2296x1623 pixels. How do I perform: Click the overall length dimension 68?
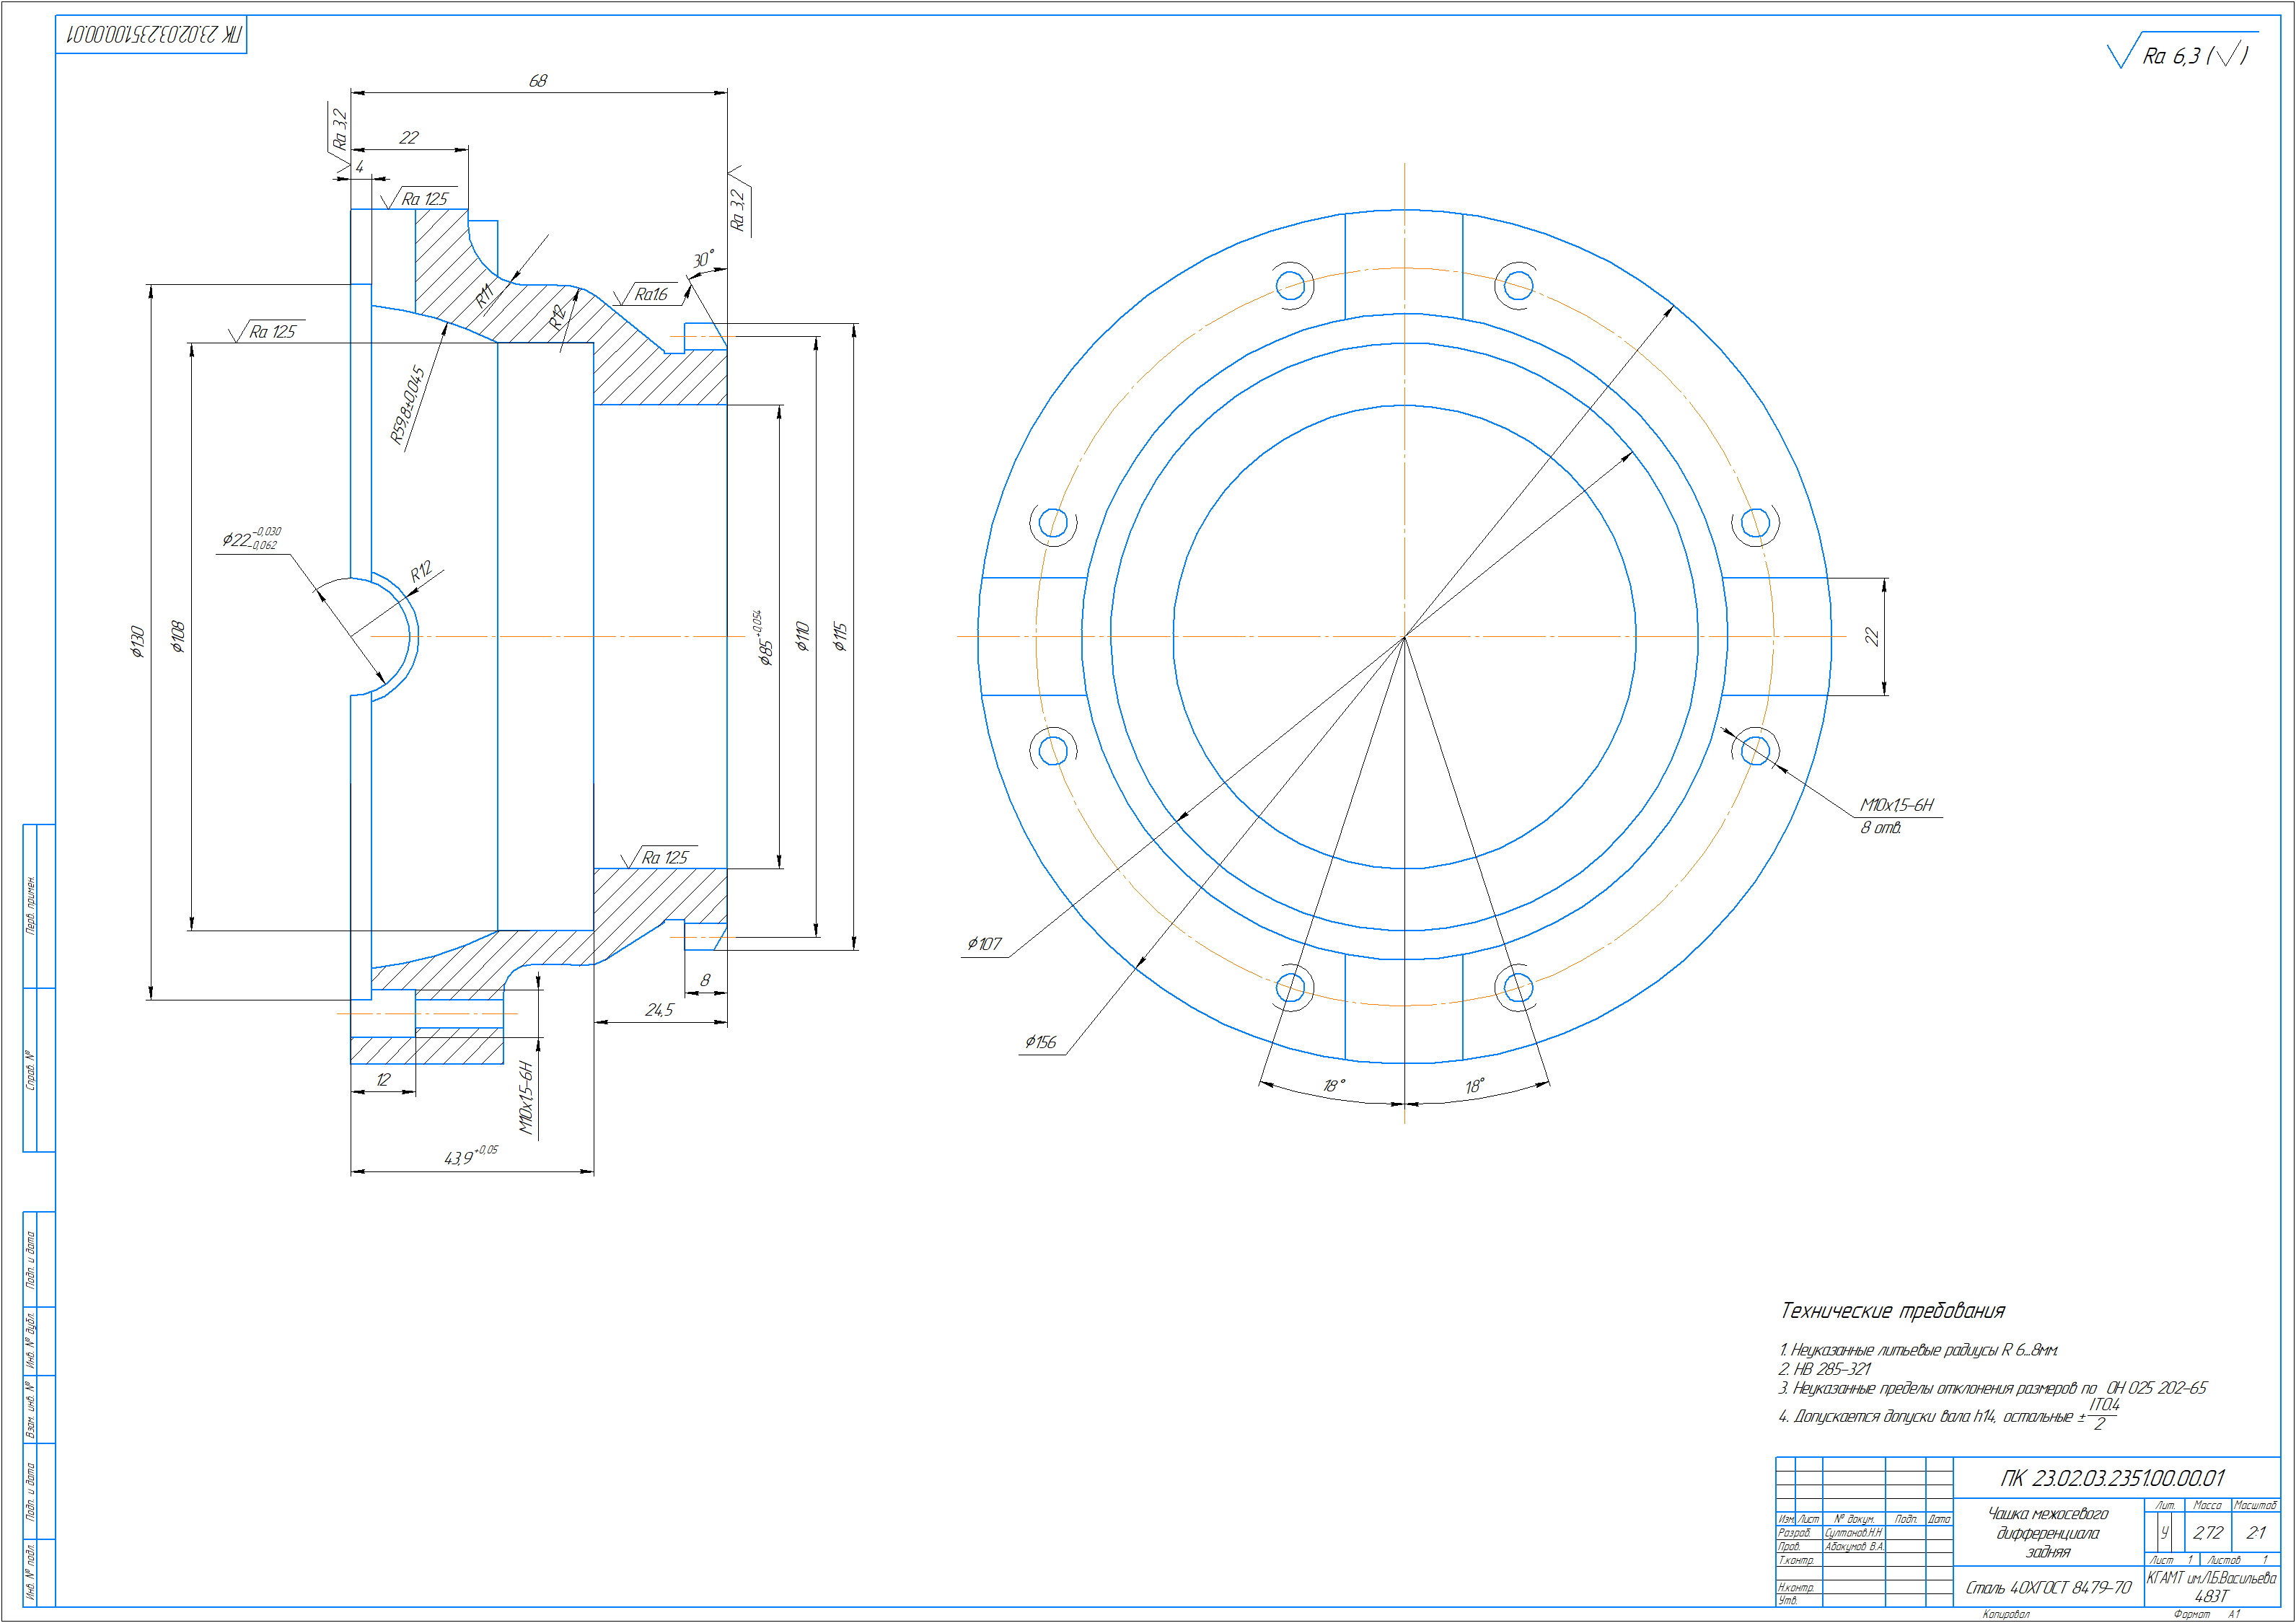[538, 80]
